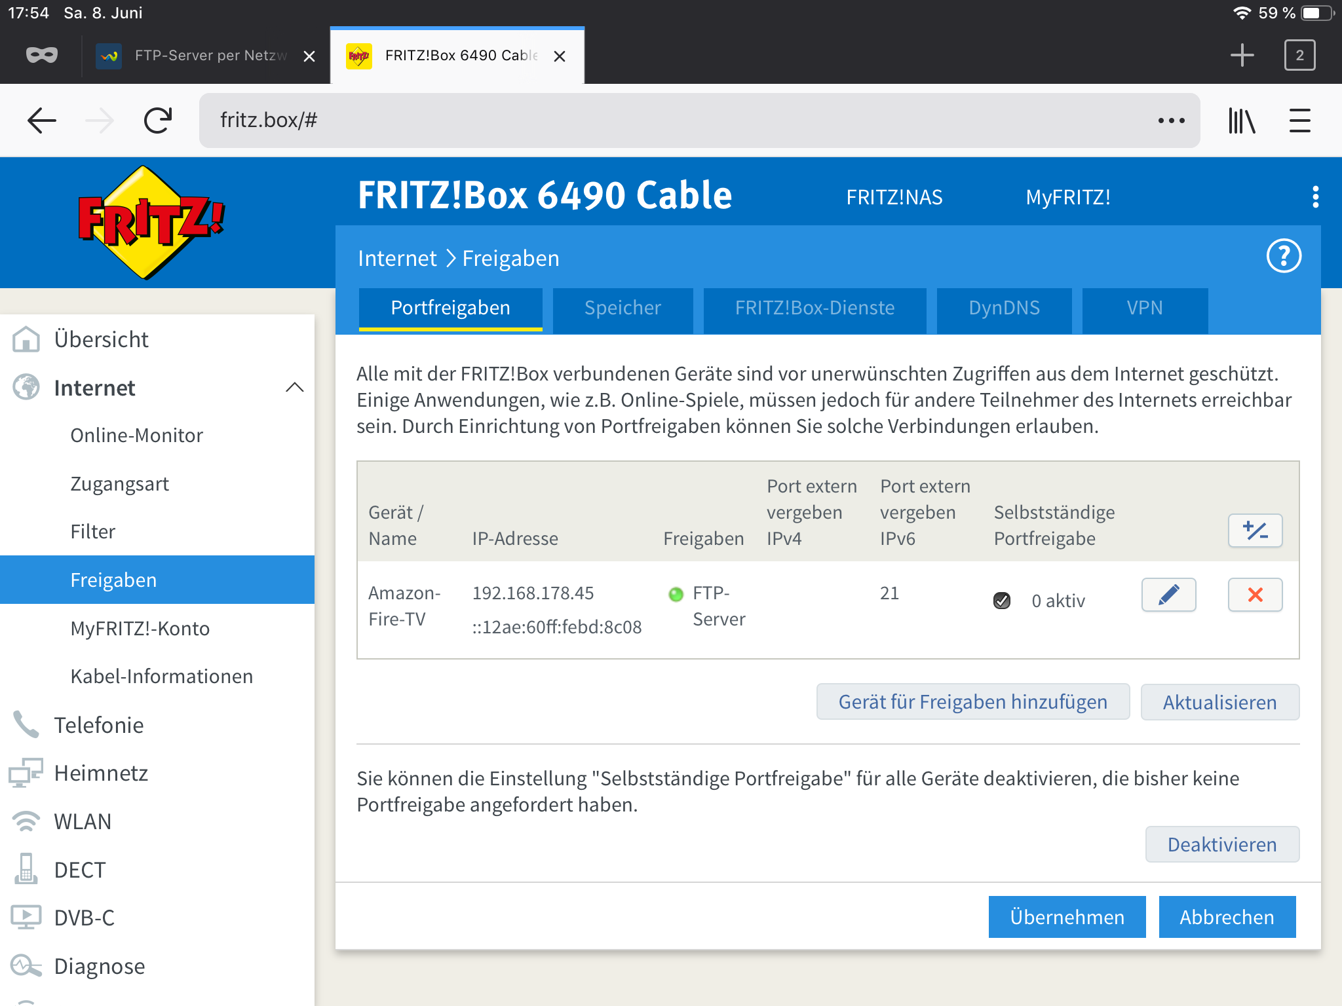1342x1006 pixels.
Task: Reload the fritz.box page
Action: click(157, 121)
